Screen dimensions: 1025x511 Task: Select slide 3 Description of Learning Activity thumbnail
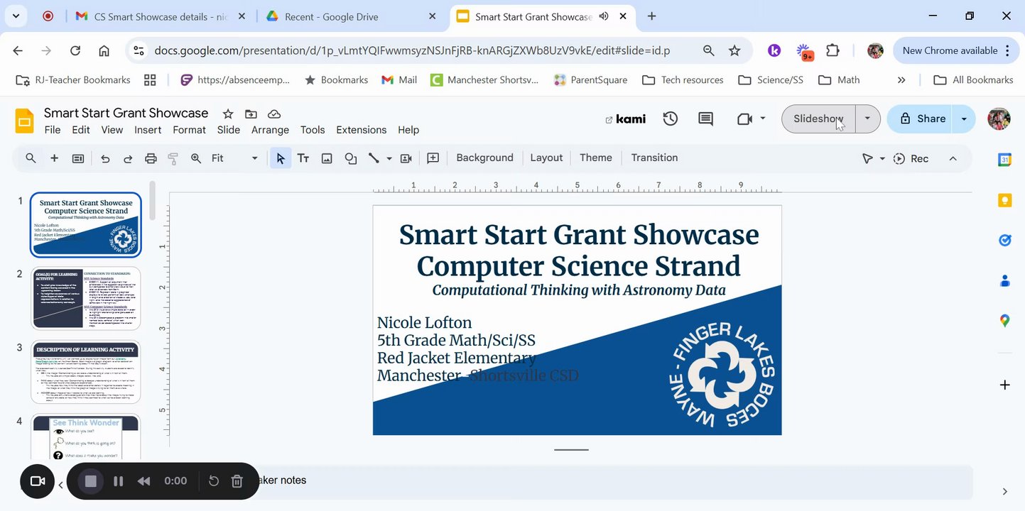click(86, 372)
